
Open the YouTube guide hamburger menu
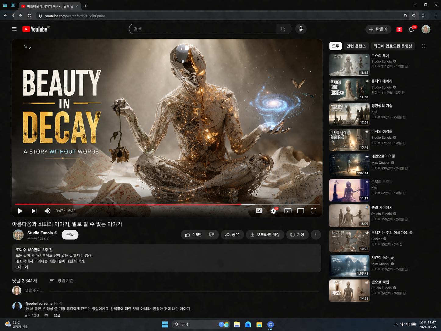(14, 29)
